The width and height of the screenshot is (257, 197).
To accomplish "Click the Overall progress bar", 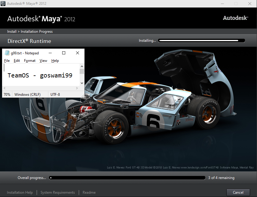I will click(x=127, y=178).
